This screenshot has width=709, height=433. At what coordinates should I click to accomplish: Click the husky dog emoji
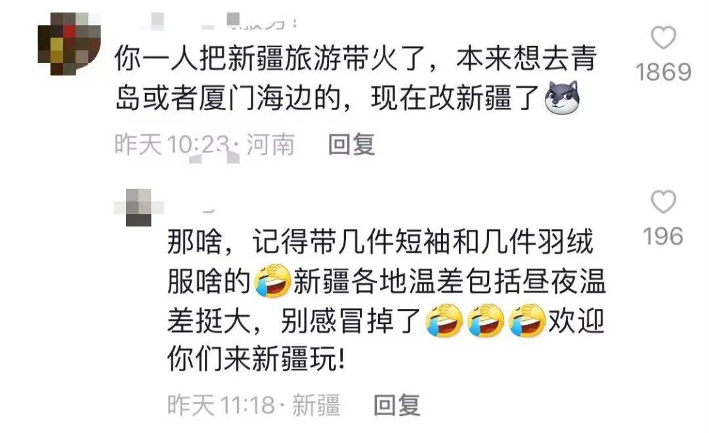pyautogui.click(x=561, y=97)
